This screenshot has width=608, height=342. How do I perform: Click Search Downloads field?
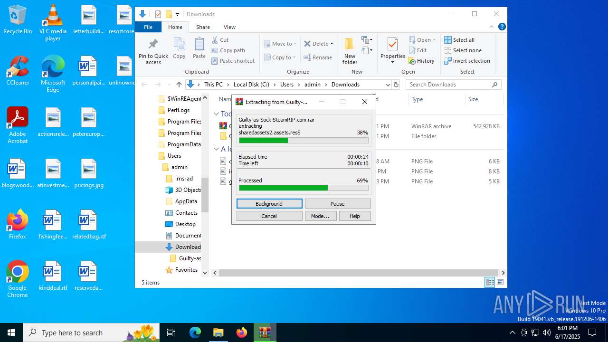coord(453,85)
